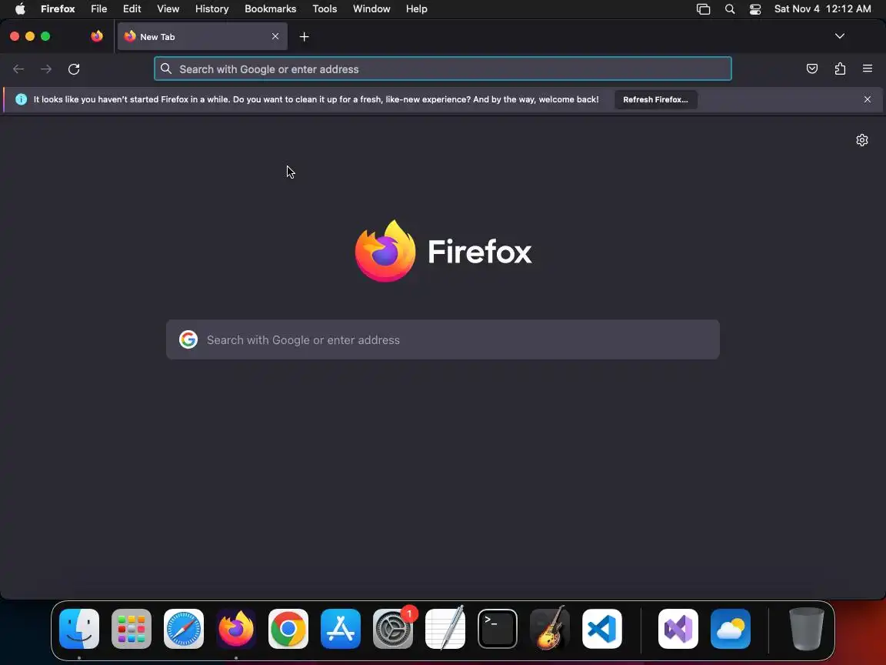Launch Safari from the Dock

184,629
